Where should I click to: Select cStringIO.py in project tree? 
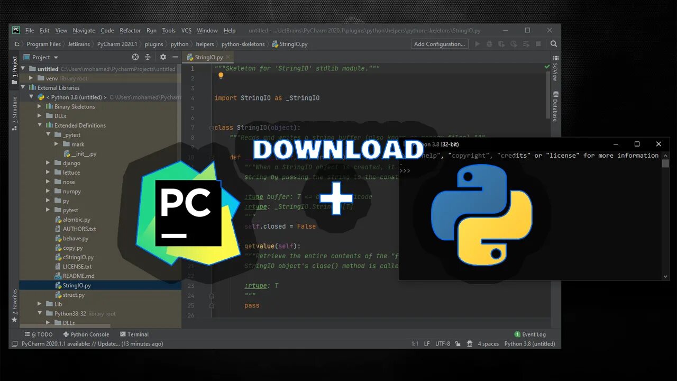click(x=78, y=257)
